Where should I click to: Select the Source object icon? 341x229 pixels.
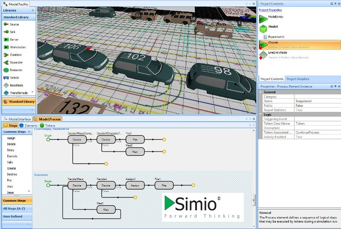click(x=6, y=24)
